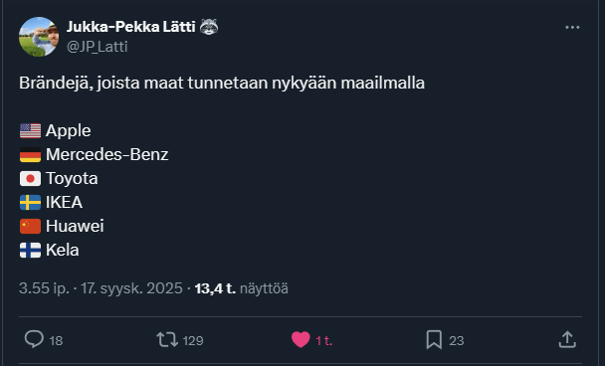Viewport: 605px width, 366px height.
Task: Click the Chinese flag next to Huawei
Action: [x=31, y=227]
